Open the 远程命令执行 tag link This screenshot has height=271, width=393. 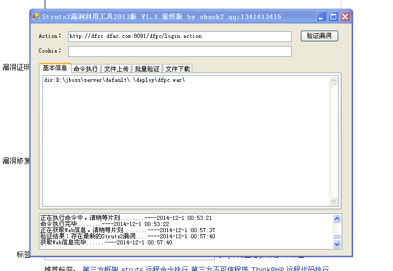coord(167,268)
